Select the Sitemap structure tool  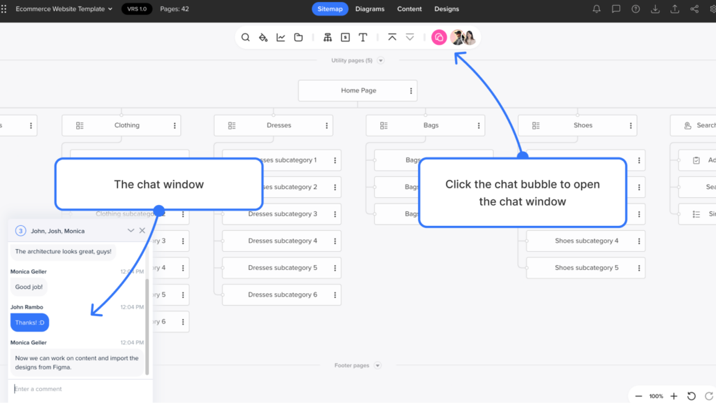pos(327,37)
